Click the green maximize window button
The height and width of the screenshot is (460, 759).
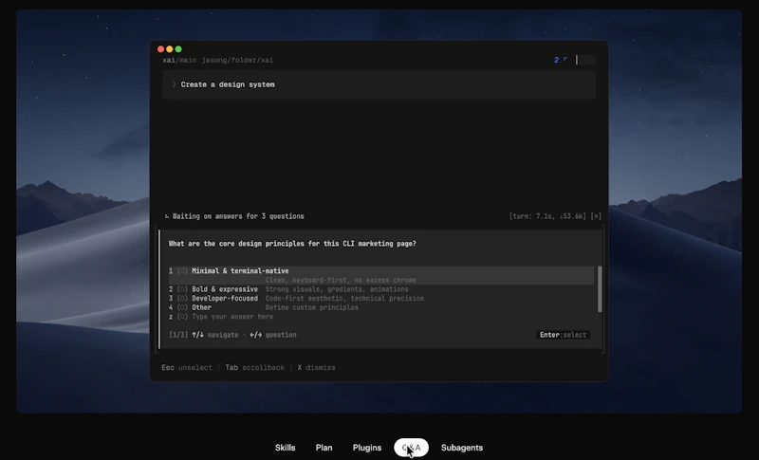point(178,49)
